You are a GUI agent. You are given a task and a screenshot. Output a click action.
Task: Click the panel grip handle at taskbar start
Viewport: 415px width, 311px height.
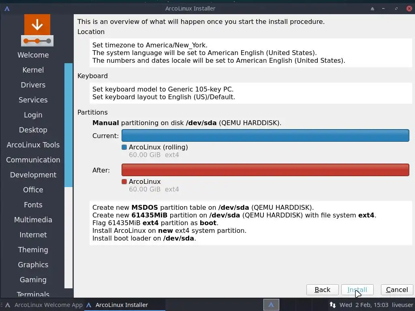[2, 305]
